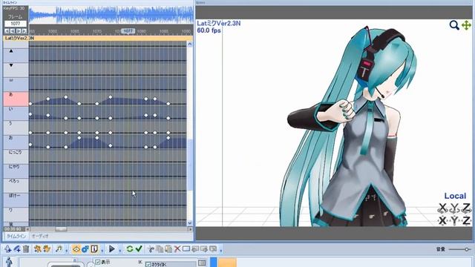
Task: Click the lower Z axis move handle
Action: point(466,220)
